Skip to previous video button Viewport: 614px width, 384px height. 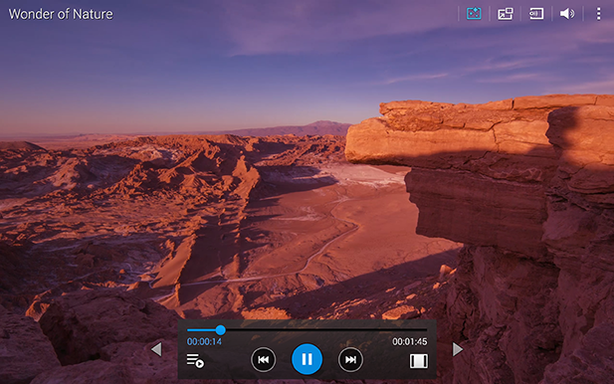coord(263,359)
